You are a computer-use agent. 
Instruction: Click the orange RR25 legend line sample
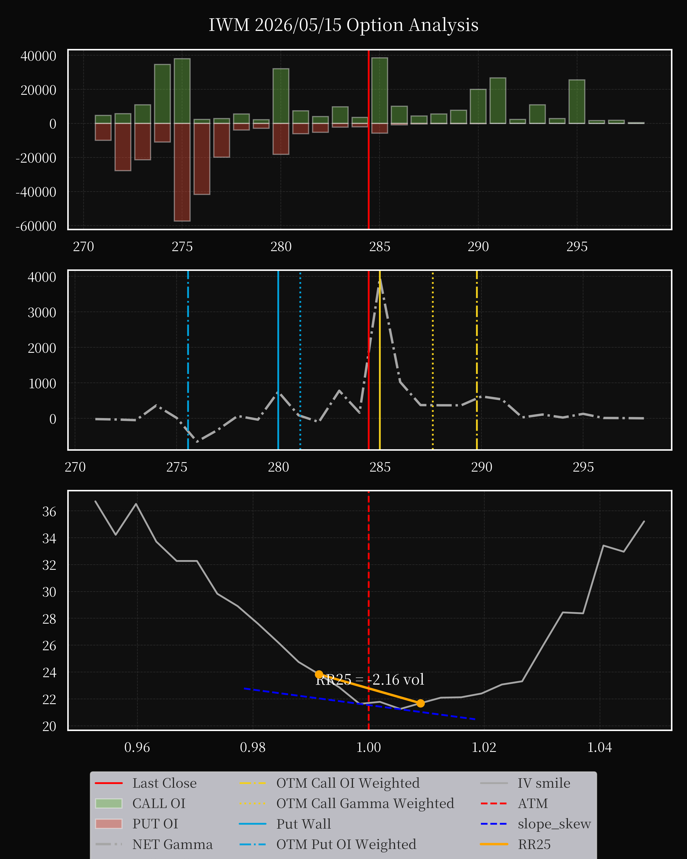tap(494, 844)
